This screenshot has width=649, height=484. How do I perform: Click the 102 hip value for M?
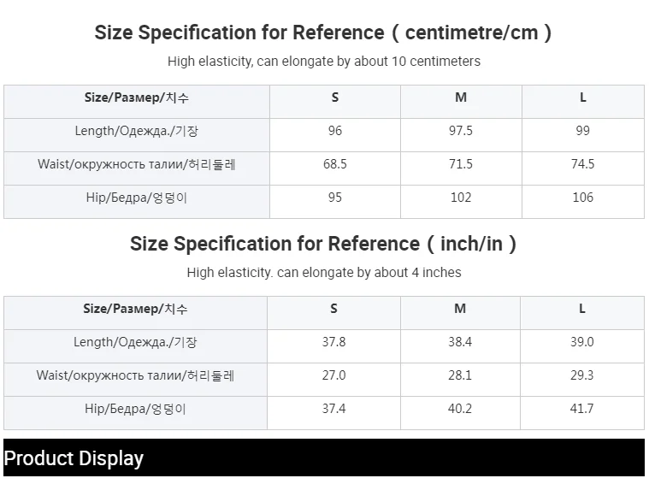[461, 197]
